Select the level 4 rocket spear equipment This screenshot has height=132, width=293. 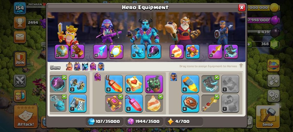[x=190, y=84]
